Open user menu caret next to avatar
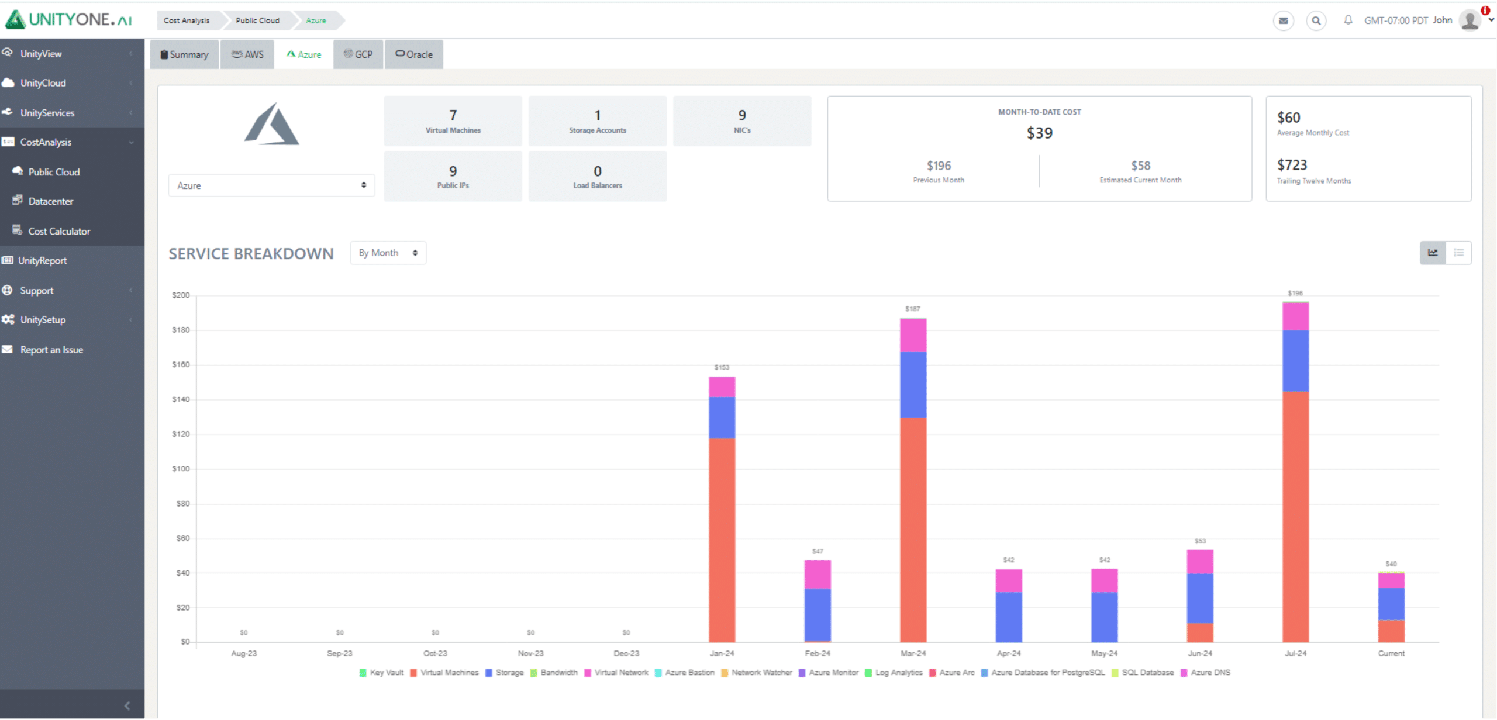The image size is (1497, 720). pos(1491,20)
